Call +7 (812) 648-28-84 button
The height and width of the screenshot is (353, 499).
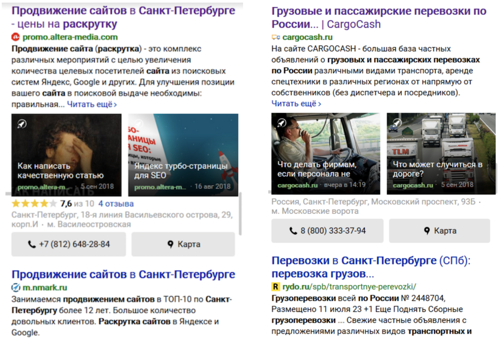(x=69, y=244)
